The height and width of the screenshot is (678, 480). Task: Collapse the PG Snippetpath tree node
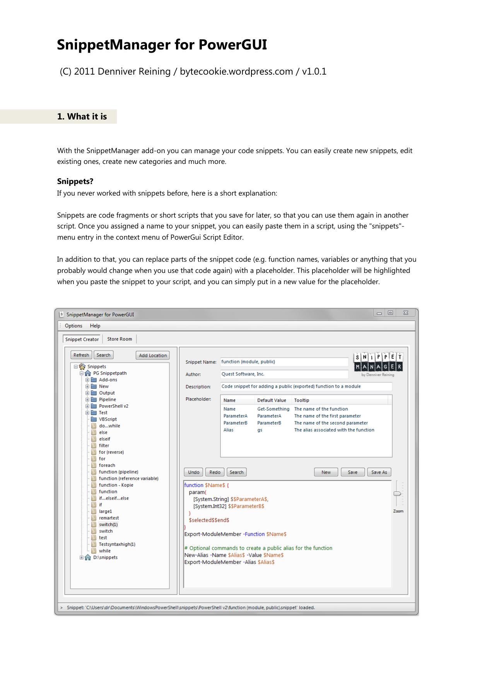(x=82, y=373)
